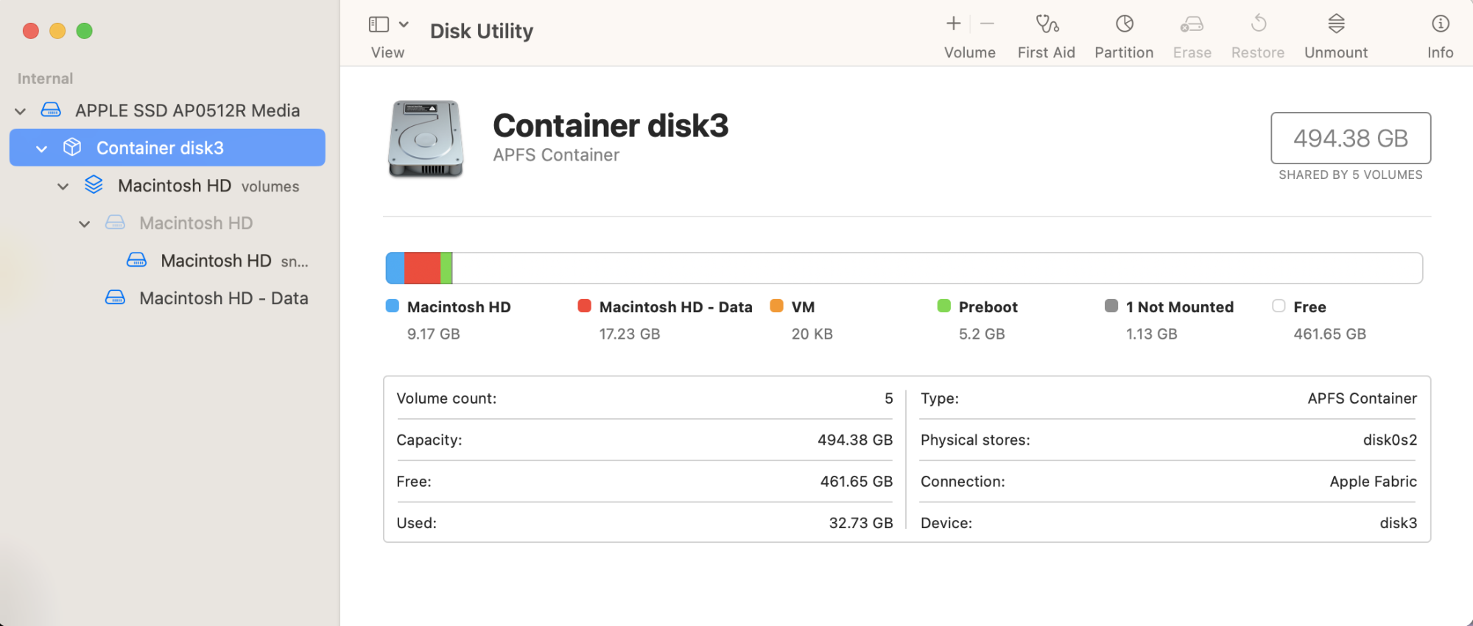
Task: Click the 494.38 GB capacity box
Action: point(1351,138)
